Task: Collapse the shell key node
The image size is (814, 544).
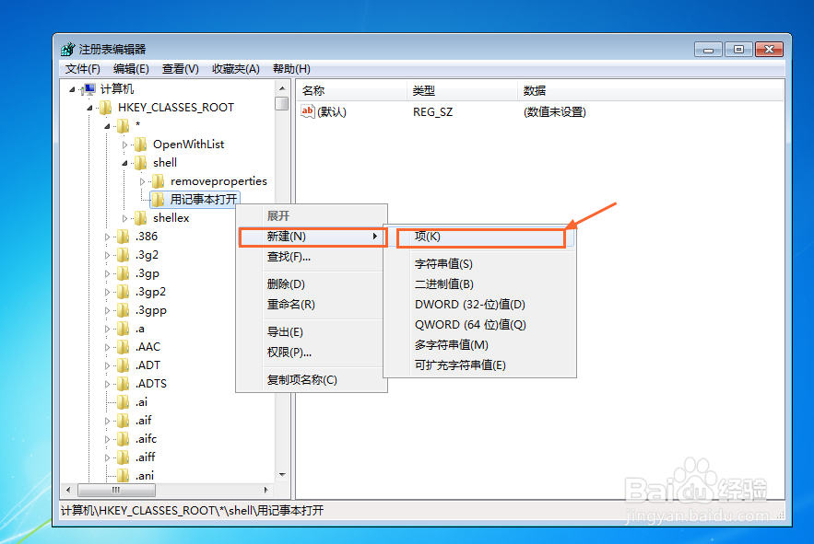Action: (x=124, y=163)
